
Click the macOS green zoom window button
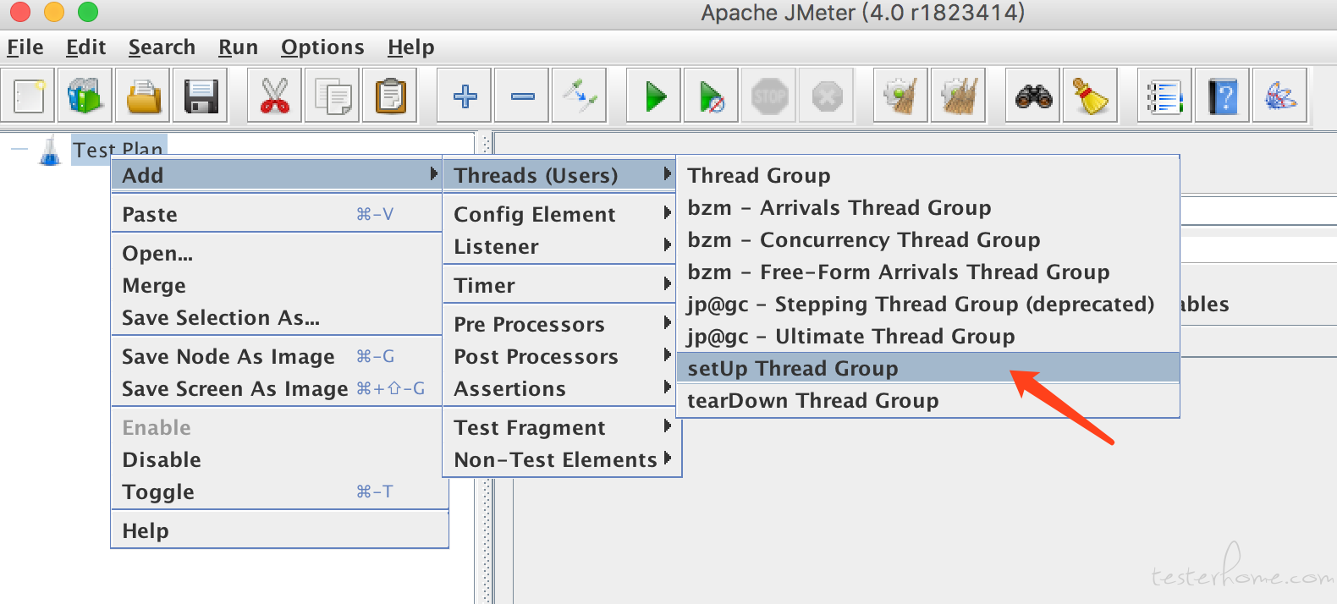[88, 12]
